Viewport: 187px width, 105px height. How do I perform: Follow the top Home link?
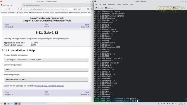point(46,27)
